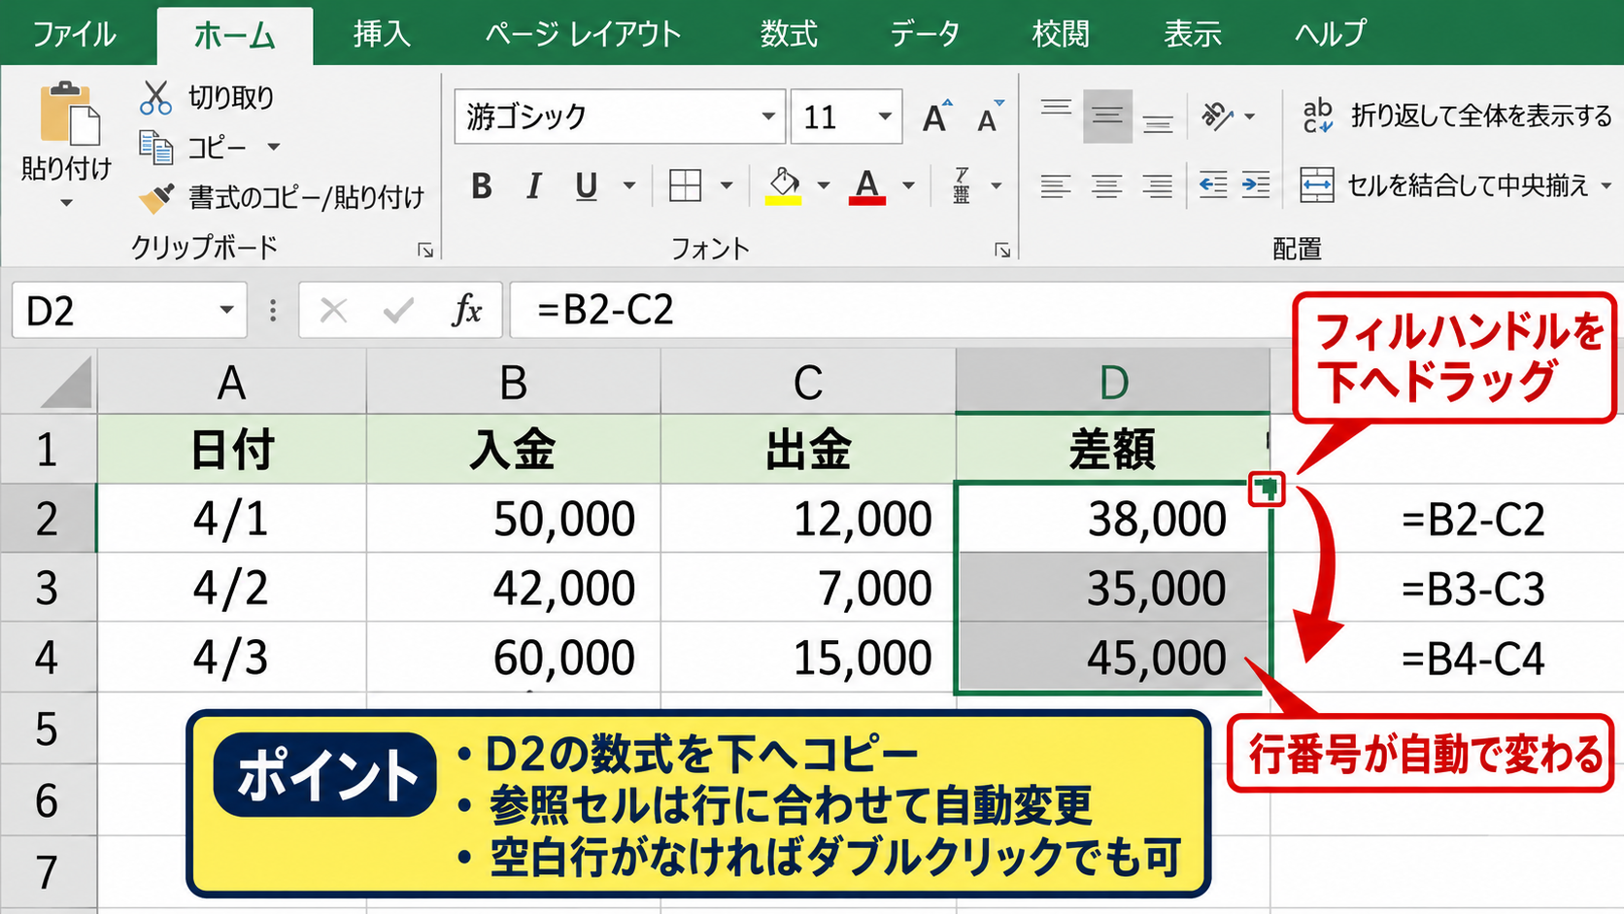
Task: Toggle left horizontal text alignment
Action: [x=1056, y=185]
